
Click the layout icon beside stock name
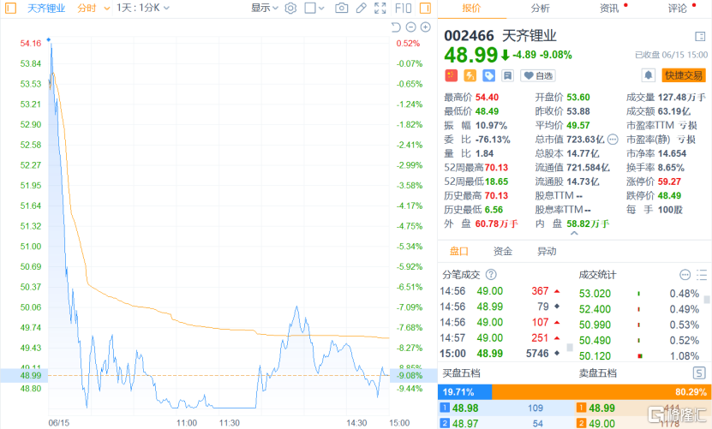tap(700, 36)
